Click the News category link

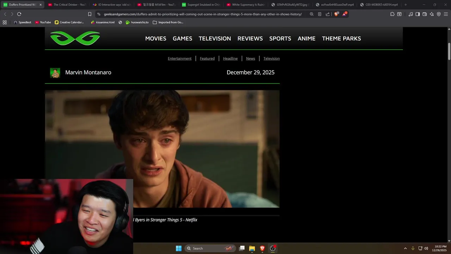(x=251, y=59)
